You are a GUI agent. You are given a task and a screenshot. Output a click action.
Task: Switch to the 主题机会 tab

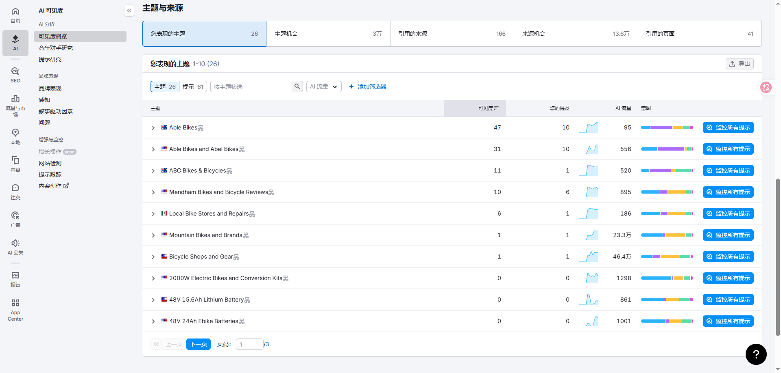point(328,34)
